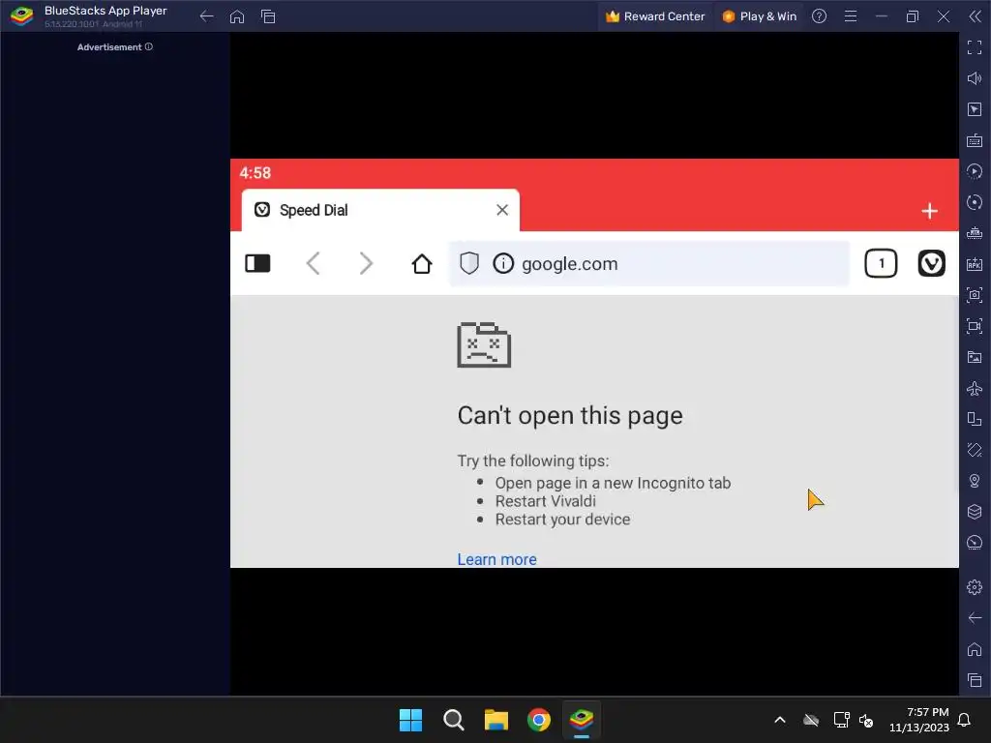Click the "Can't open this page" heading
Screen dimensions: 991x743
click(x=570, y=416)
